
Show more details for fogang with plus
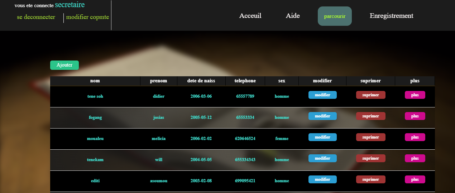(415, 116)
